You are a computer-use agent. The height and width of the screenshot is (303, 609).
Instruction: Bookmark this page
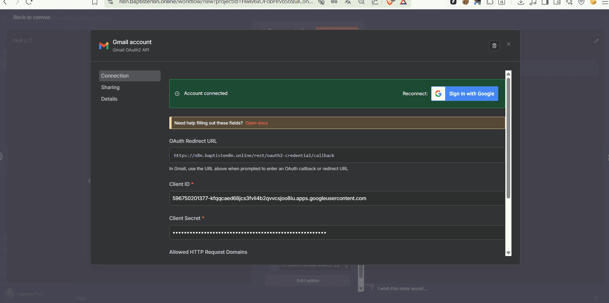[x=95, y=2]
